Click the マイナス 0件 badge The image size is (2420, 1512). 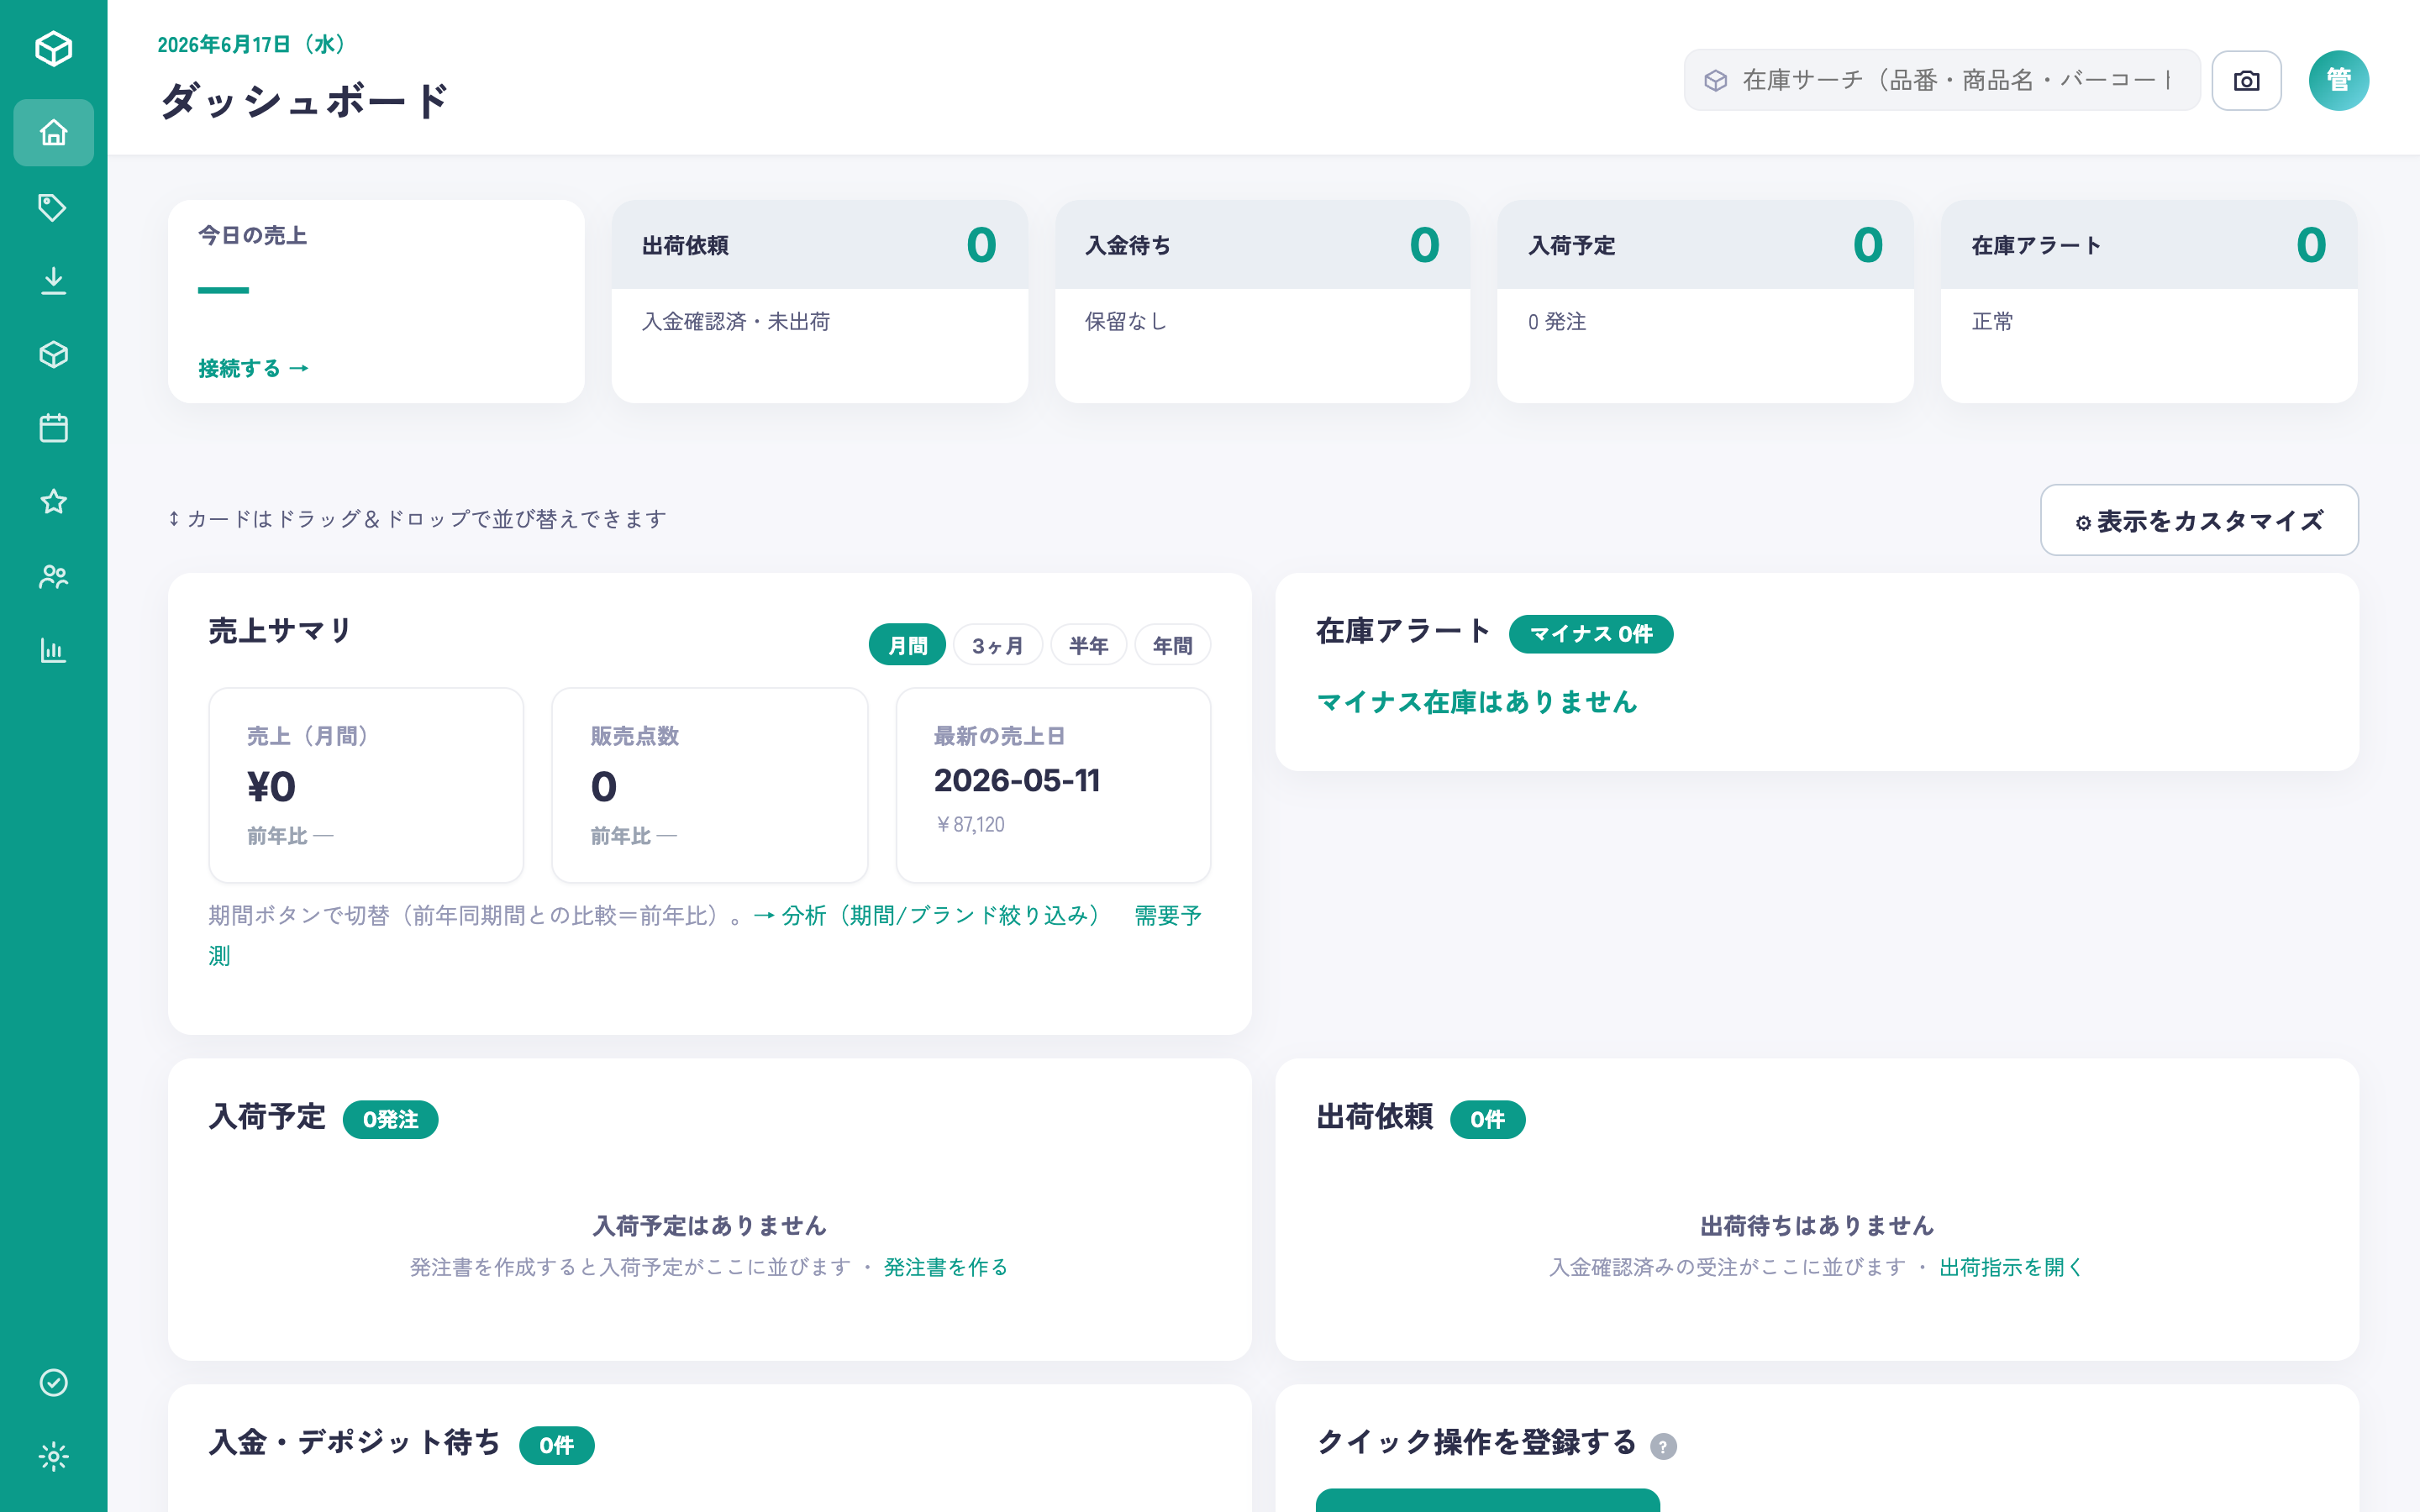1590,634
